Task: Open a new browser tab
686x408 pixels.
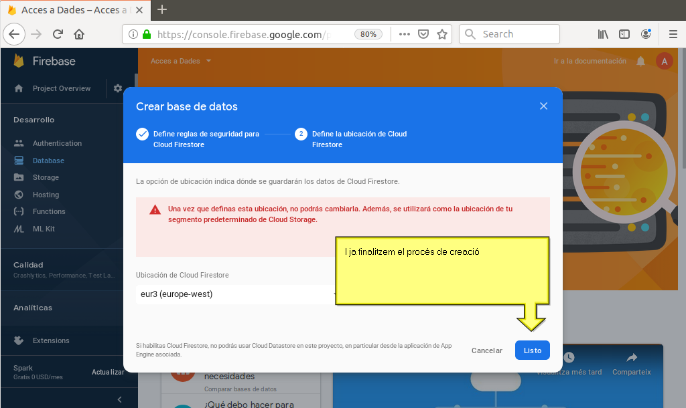Action: (162, 9)
